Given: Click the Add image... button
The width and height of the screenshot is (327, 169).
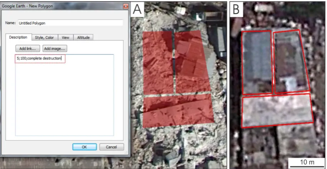Looking at the screenshot, I should coord(55,48).
